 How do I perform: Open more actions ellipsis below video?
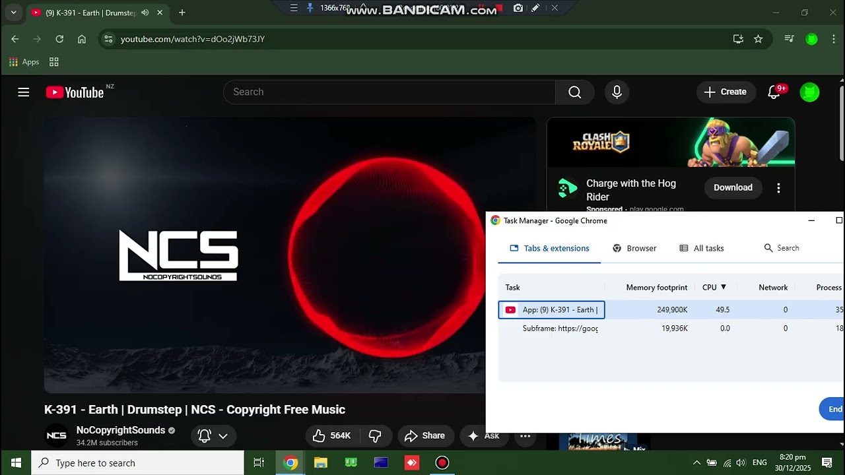[x=525, y=435]
